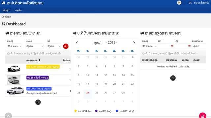Open the second navigation menu item

(x=18, y=10)
